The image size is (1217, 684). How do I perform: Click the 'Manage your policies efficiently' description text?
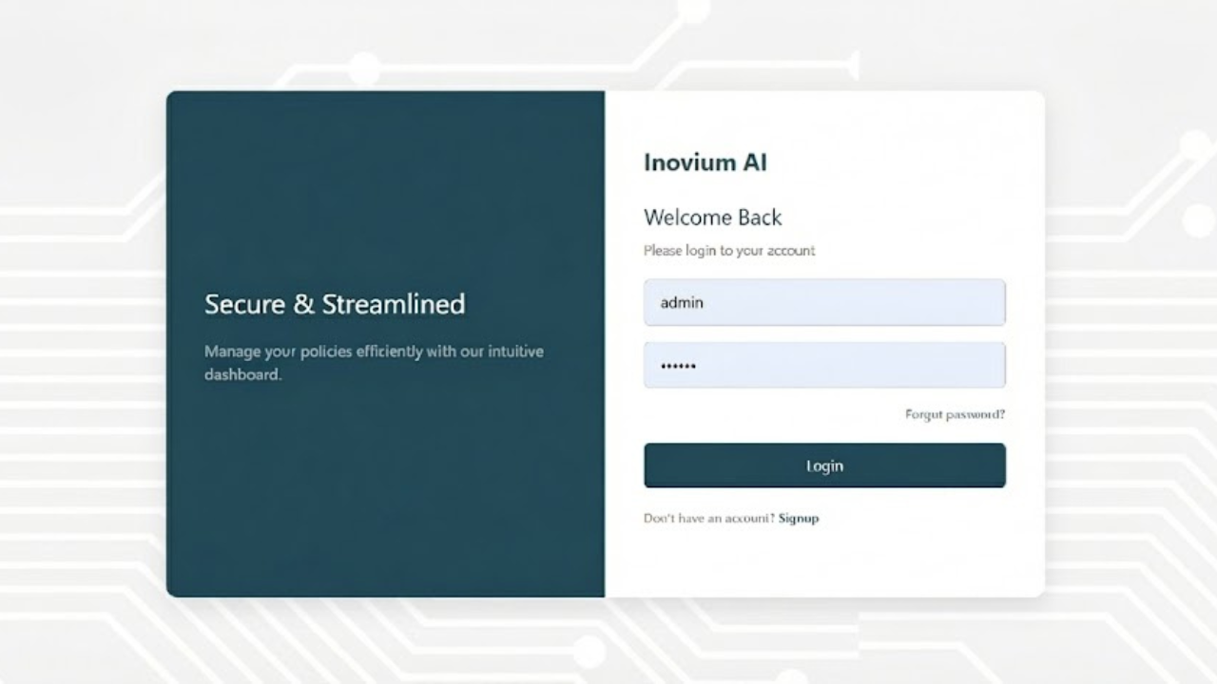tap(374, 351)
